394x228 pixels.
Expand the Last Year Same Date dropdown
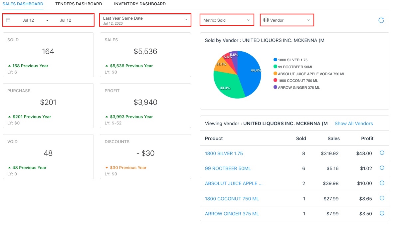click(x=145, y=20)
